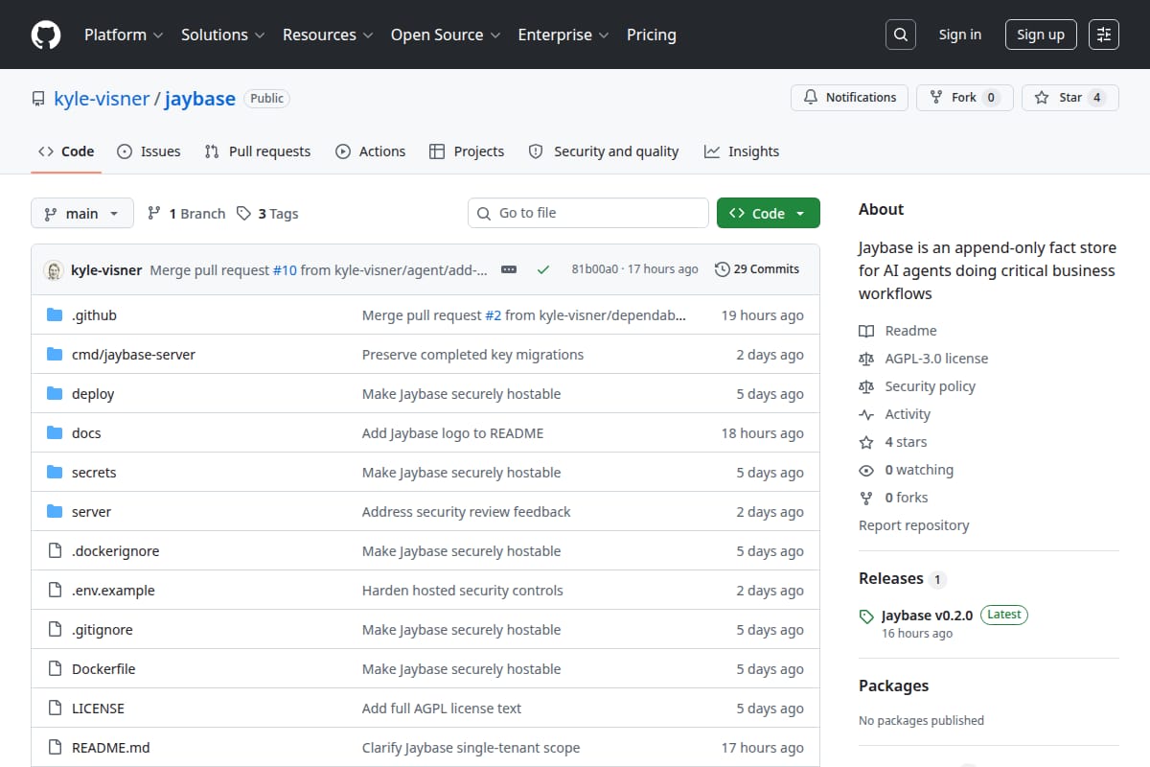Open pull request #10 link in commit
Viewport: 1150px width, 767px height.
click(x=285, y=270)
